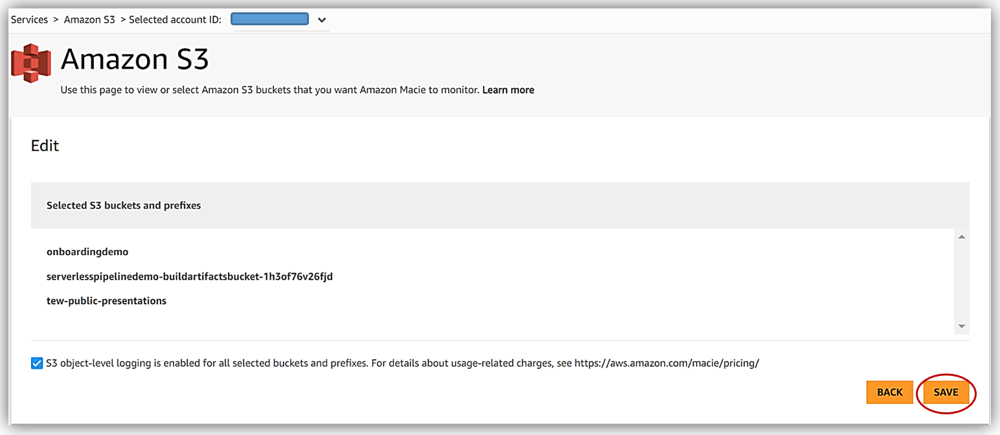Select the onboardingdemo bucket

pos(87,252)
